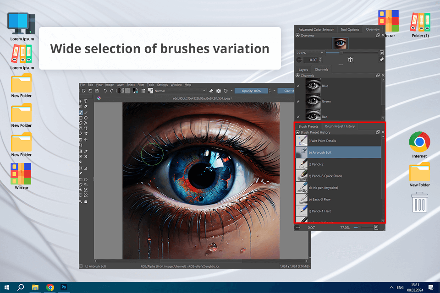Switch to the Tool Options tab
Image resolution: width=440 pixels, height=293 pixels.
click(x=350, y=29)
